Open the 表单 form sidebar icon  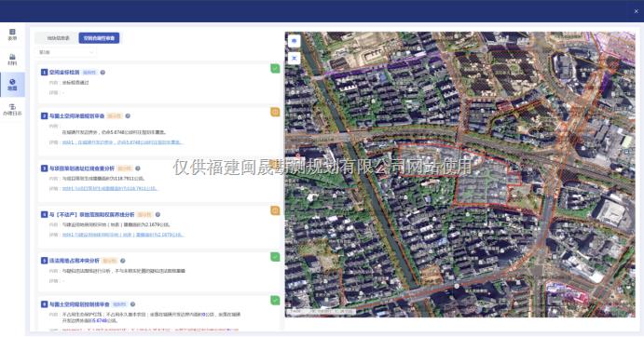coord(12,34)
